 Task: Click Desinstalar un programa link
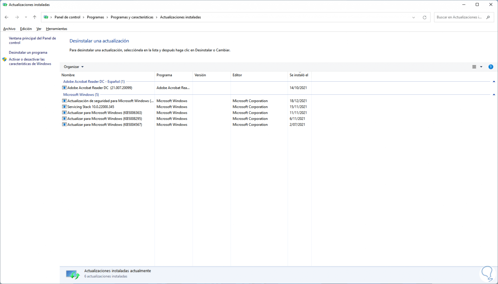(28, 52)
